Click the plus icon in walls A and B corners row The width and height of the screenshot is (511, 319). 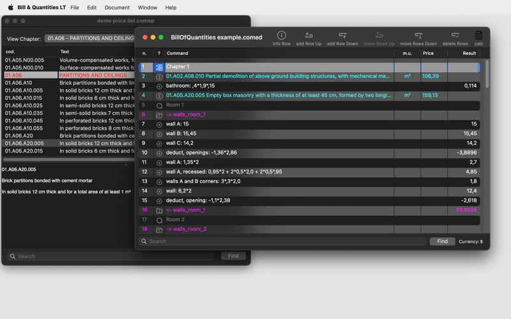(x=159, y=182)
